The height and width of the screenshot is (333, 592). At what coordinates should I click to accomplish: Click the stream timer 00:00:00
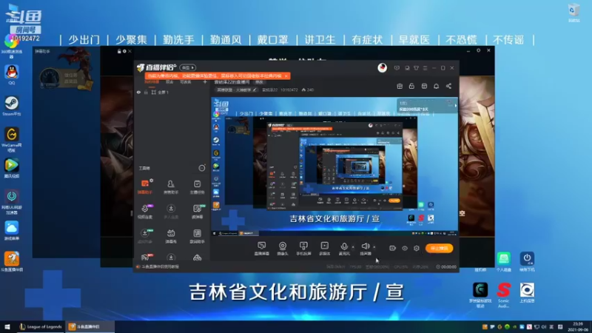pyautogui.click(x=446, y=266)
